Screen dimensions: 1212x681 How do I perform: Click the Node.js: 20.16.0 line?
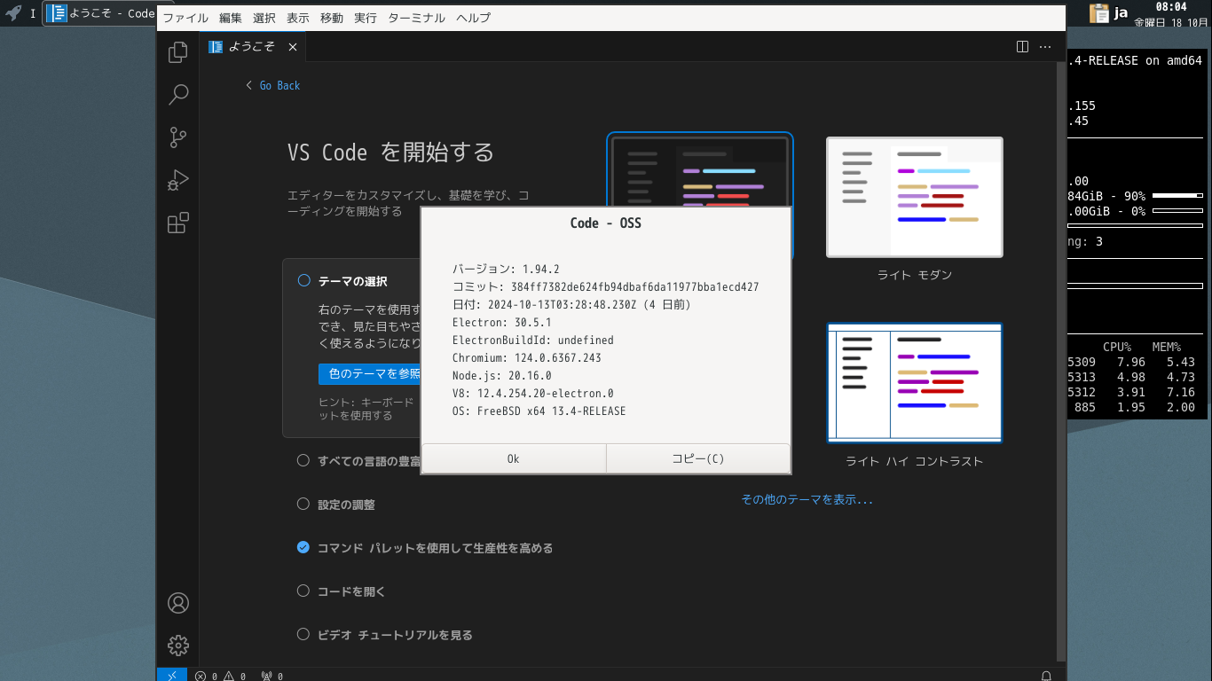(x=501, y=375)
